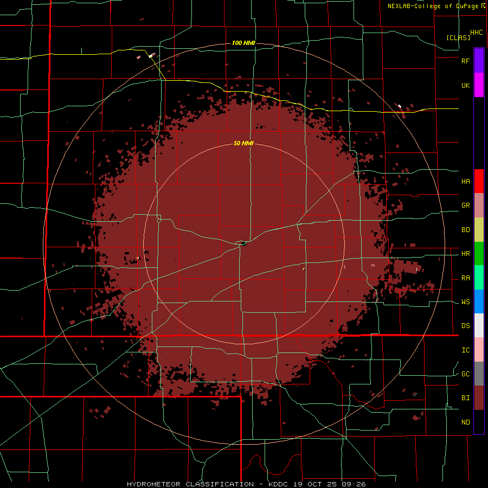Click the "RF" legend label
This screenshot has width=488, height=488.
pos(465,61)
